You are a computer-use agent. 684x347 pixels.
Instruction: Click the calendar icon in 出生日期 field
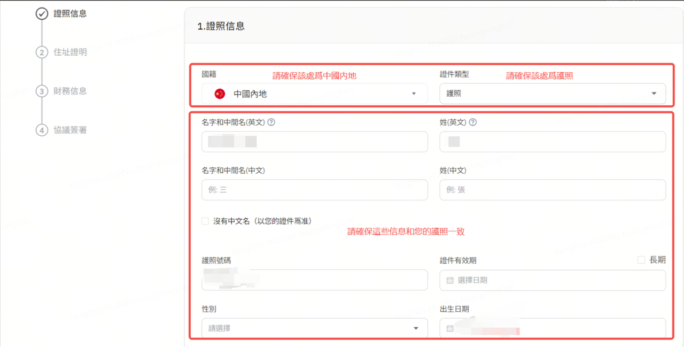pyautogui.click(x=450, y=328)
